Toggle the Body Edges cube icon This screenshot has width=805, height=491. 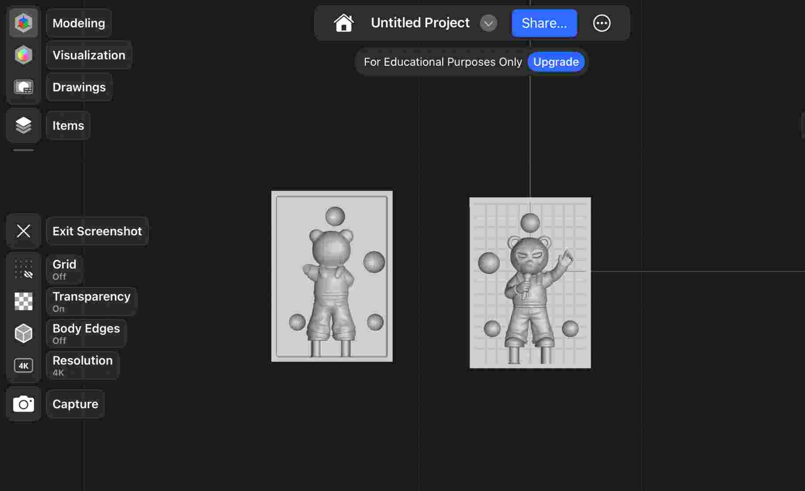click(23, 333)
